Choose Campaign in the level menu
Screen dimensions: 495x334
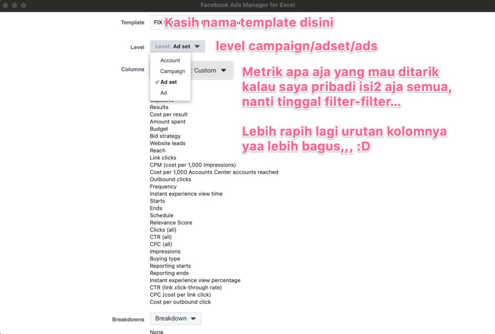[173, 71]
